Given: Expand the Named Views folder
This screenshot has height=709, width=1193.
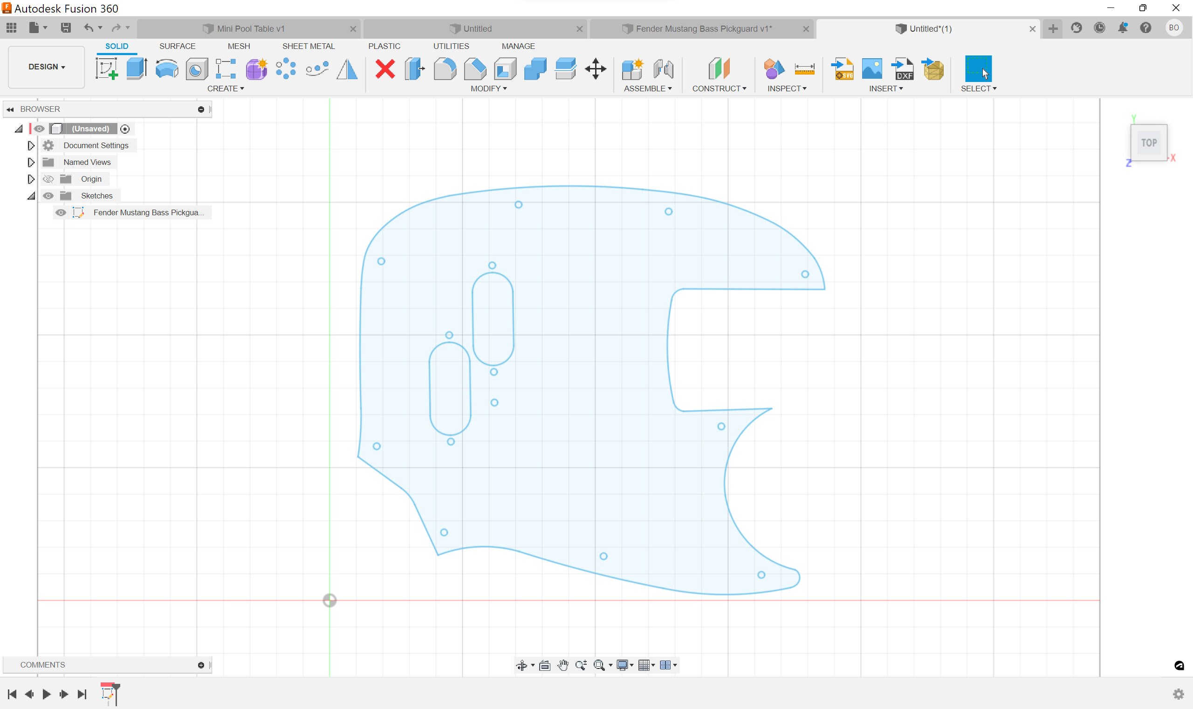Looking at the screenshot, I should pyautogui.click(x=31, y=162).
